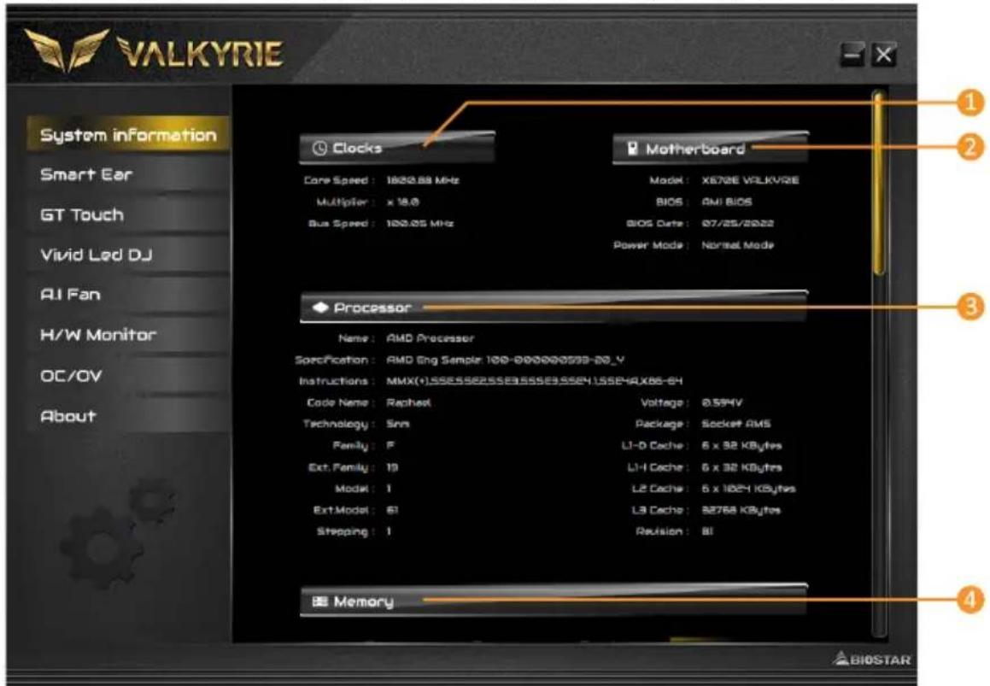The image size is (990, 686).
Task: Click the Technology value 5nm
Action: point(398,425)
